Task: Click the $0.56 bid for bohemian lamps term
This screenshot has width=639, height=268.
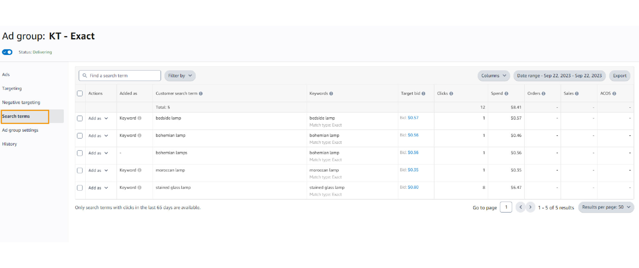Action: 413,153
